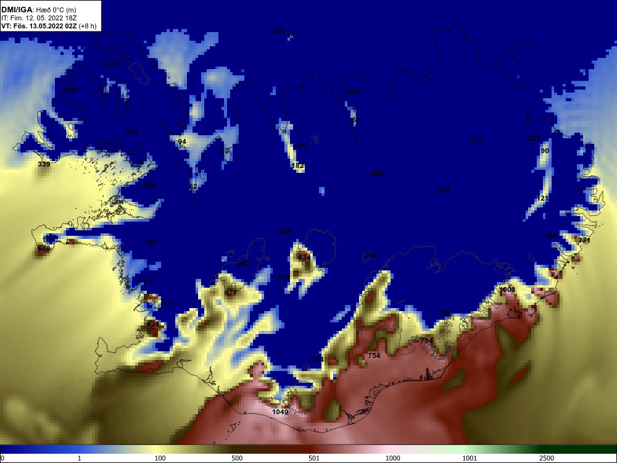Click the 677 value on the map
Viewport: 617px width, 463px height.
(231, 293)
